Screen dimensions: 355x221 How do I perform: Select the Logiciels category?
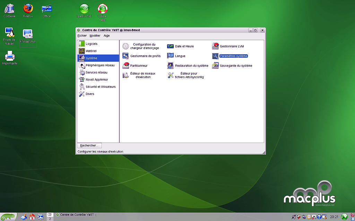pos(98,44)
